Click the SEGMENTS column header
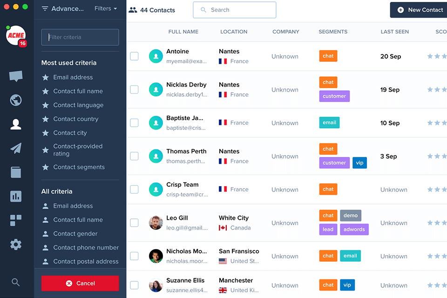447x298 pixels. (x=333, y=32)
